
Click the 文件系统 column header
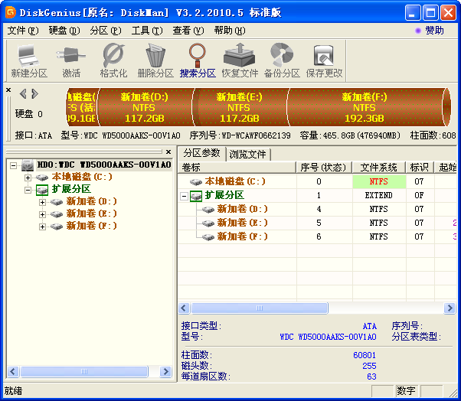pos(378,168)
